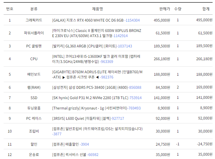Click product name 발키리 GL360 ARGB
The height and width of the screenshot is (159, 215).
84,46
